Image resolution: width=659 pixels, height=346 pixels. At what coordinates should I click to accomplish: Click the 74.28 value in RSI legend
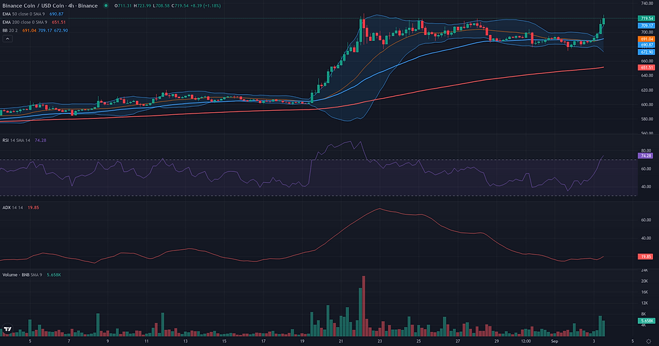click(40, 140)
